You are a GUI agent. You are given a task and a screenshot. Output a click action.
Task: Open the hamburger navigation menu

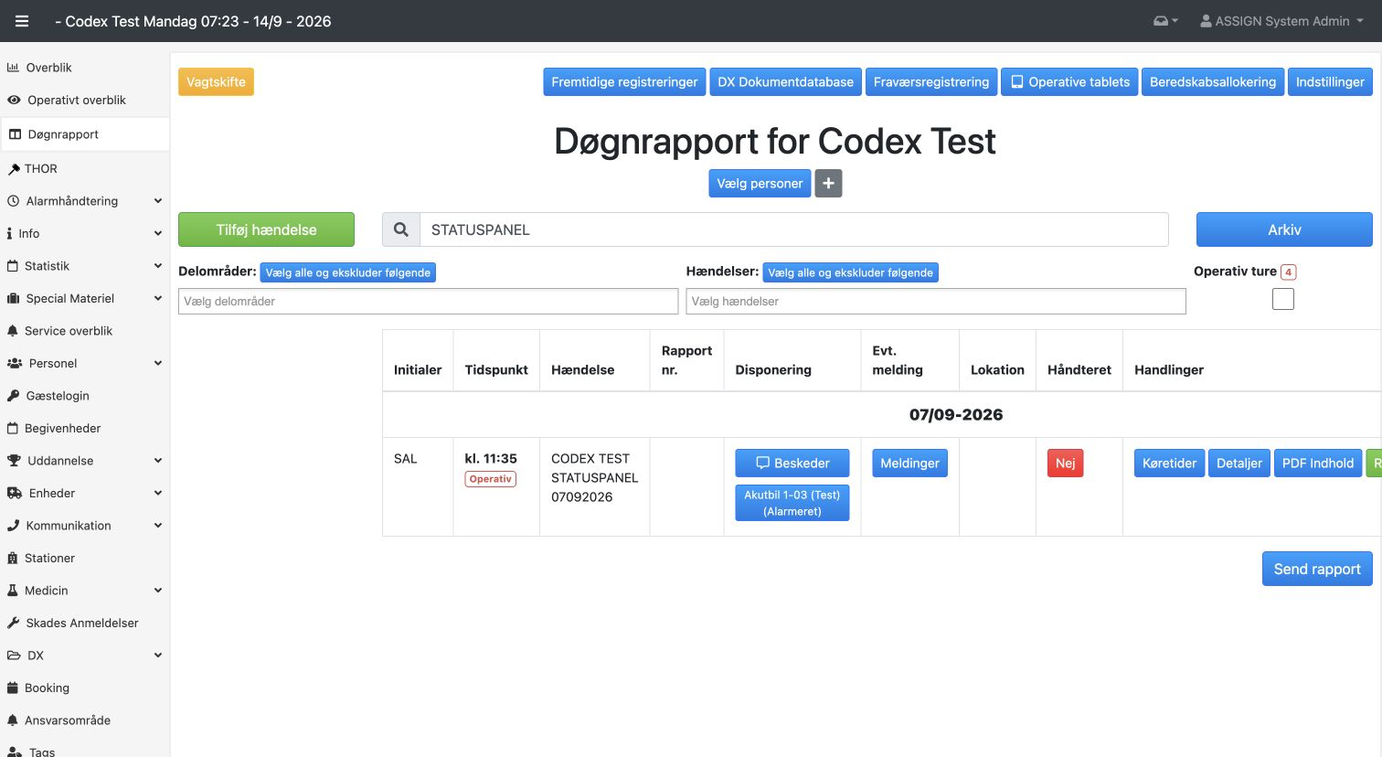tap(22, 21)
